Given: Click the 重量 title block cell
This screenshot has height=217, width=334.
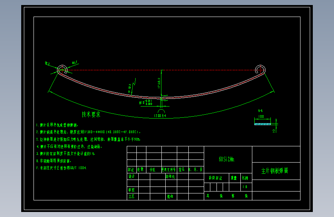Looking at the screenshot, I should [234, 178].
